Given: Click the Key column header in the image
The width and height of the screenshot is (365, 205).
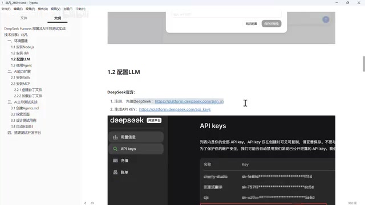Looking at the screenshot, I should 245,165.
